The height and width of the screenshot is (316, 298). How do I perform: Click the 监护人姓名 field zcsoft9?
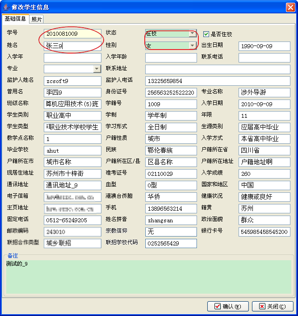(x=72, y=81)
